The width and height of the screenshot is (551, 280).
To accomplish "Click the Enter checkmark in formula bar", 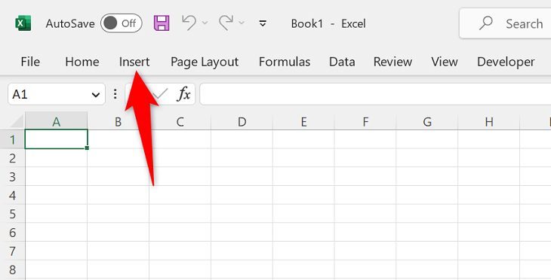I will 160,93.
